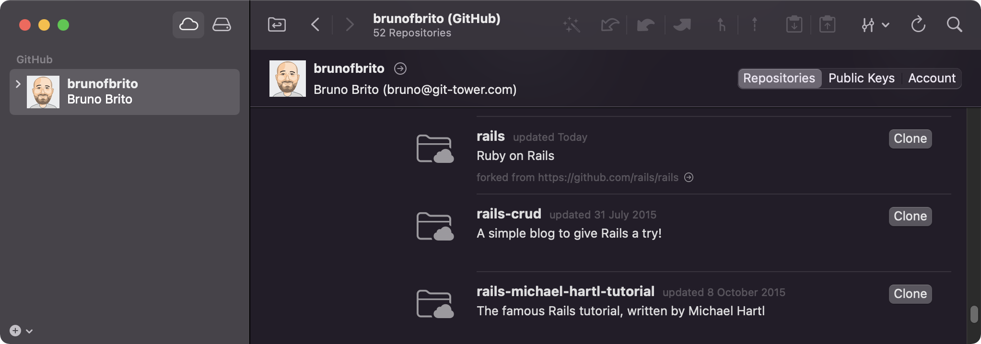This screenshot has width=981, height=344.
Task: Open forked-from rails/rails link arrow
Action: click(689, 178)
